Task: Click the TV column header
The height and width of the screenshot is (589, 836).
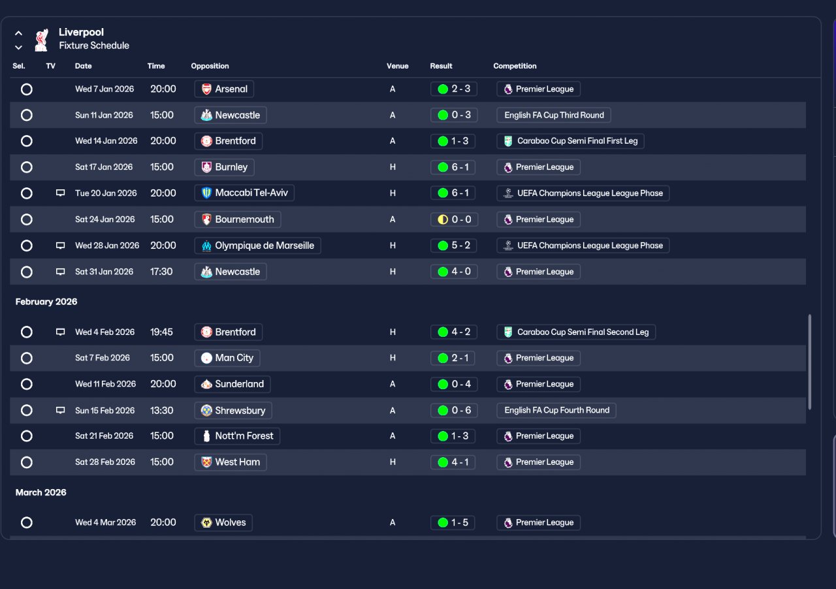Action: (x=51, y=66)
